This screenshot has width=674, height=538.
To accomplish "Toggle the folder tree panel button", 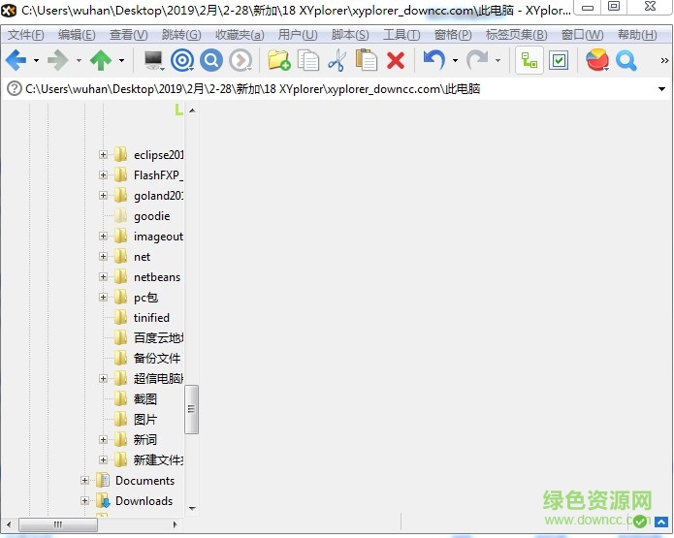I will tap(529, 61).
